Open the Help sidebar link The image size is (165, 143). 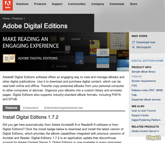[x=134, y=95]
